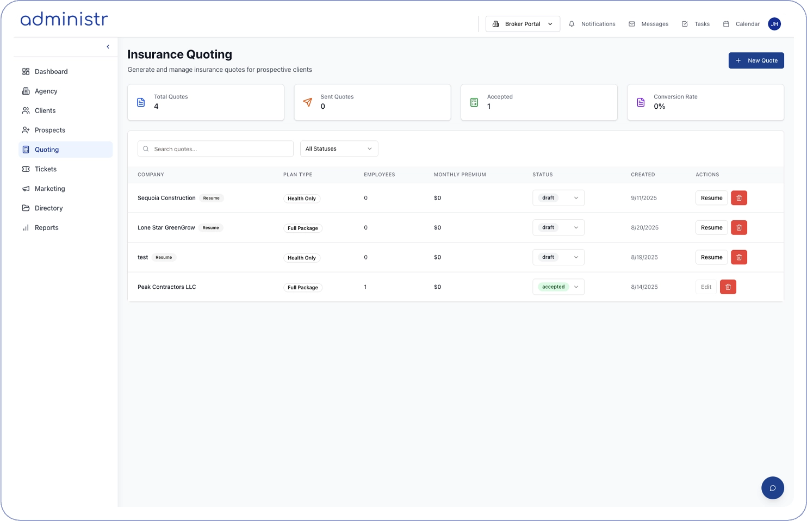
Task: Open status dropdown for Peak Contractors LLC
Action: click(x=558, y=287)
